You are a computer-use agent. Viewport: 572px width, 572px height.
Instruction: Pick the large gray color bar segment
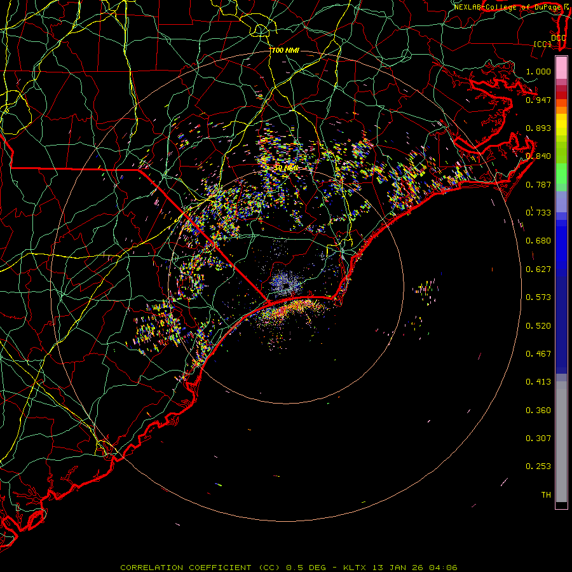pyautogui.click(x=561, y=445)
